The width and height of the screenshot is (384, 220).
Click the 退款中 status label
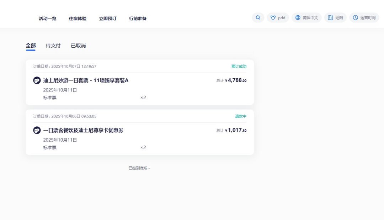click(x=241, y=116)
